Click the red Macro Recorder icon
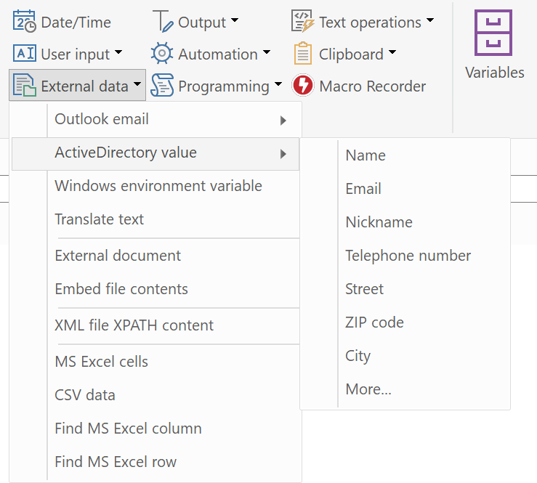537x483 pixels. pos(303,85)
